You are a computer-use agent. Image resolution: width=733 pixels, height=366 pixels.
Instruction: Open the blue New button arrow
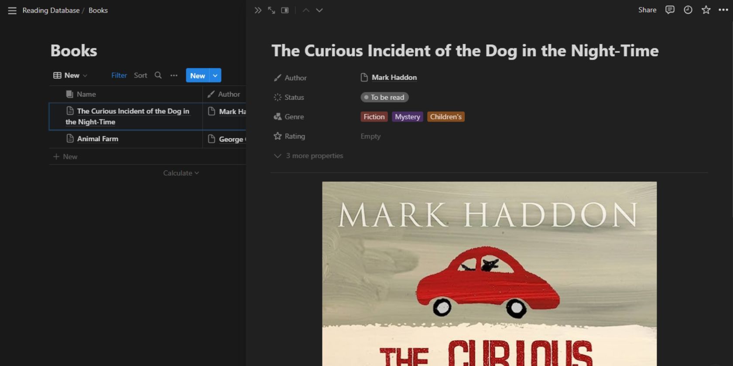pos(215,75)
